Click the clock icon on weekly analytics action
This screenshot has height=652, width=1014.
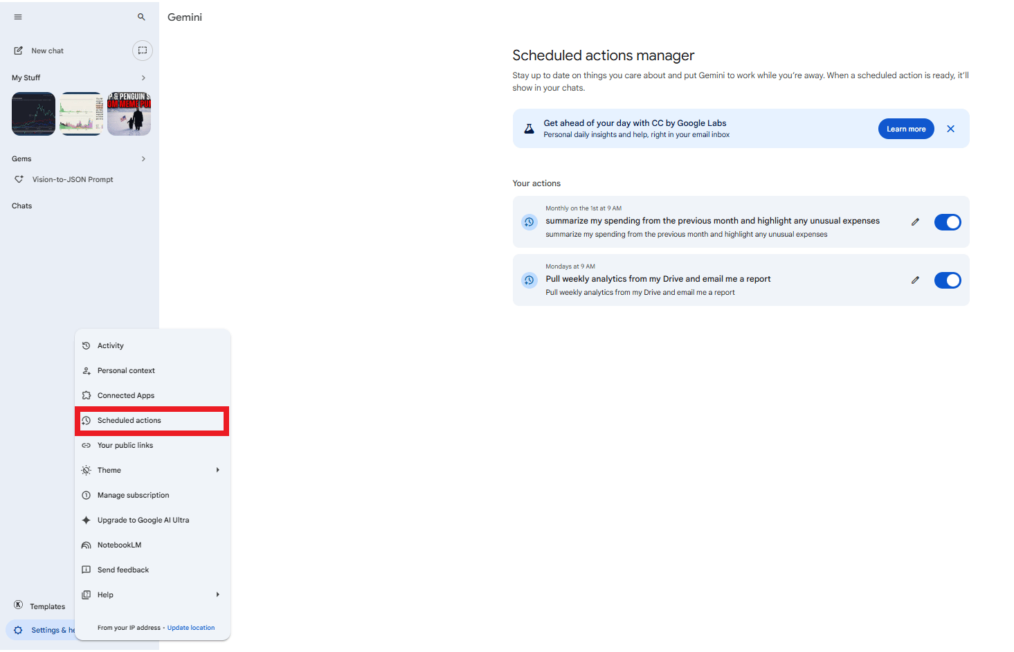point(529,280)
